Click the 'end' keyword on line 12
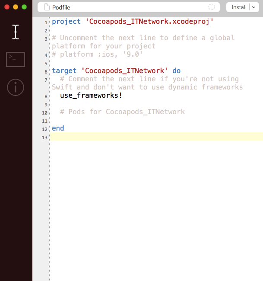263x281 pixels. (58, 128)
